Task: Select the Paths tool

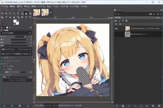Action: 18,17
